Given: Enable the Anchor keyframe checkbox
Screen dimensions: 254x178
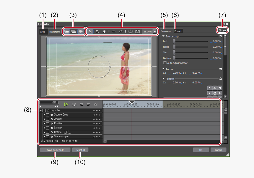Looking at the screenshot, I should coord(48,119).
